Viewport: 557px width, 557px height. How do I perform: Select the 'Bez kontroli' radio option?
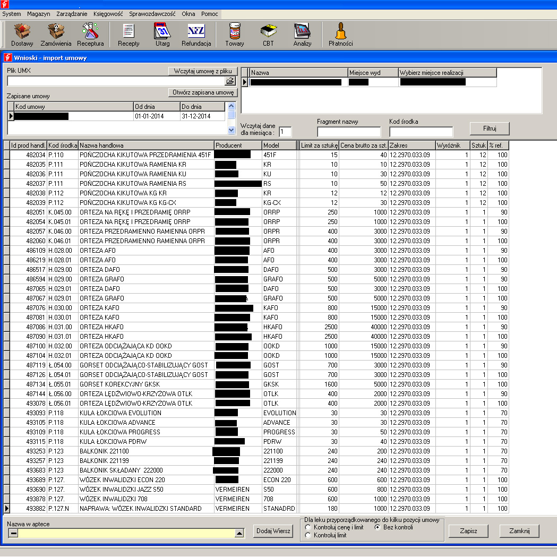tap(378, 527)
